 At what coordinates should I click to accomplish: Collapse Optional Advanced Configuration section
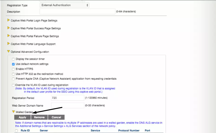click(9, 51)
